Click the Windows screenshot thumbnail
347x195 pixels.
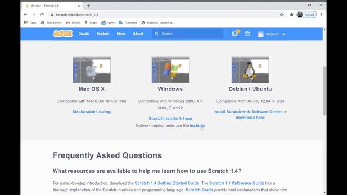(170, 70)
